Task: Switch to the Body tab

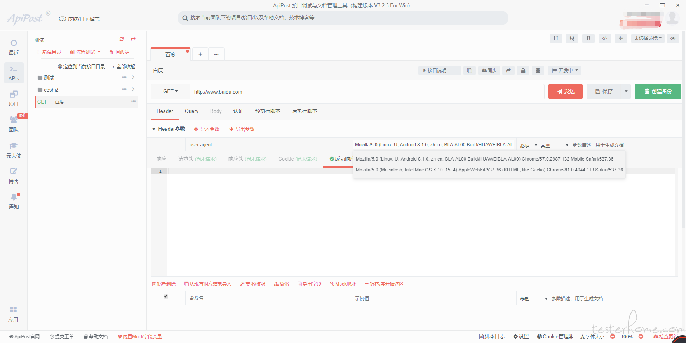Action: [216, 111]
